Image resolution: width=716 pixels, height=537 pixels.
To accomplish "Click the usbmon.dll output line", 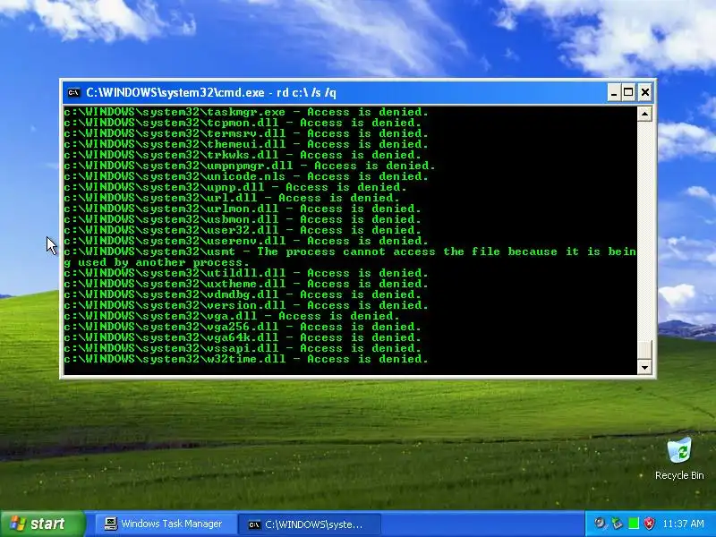I will click(x=243, y=219).
